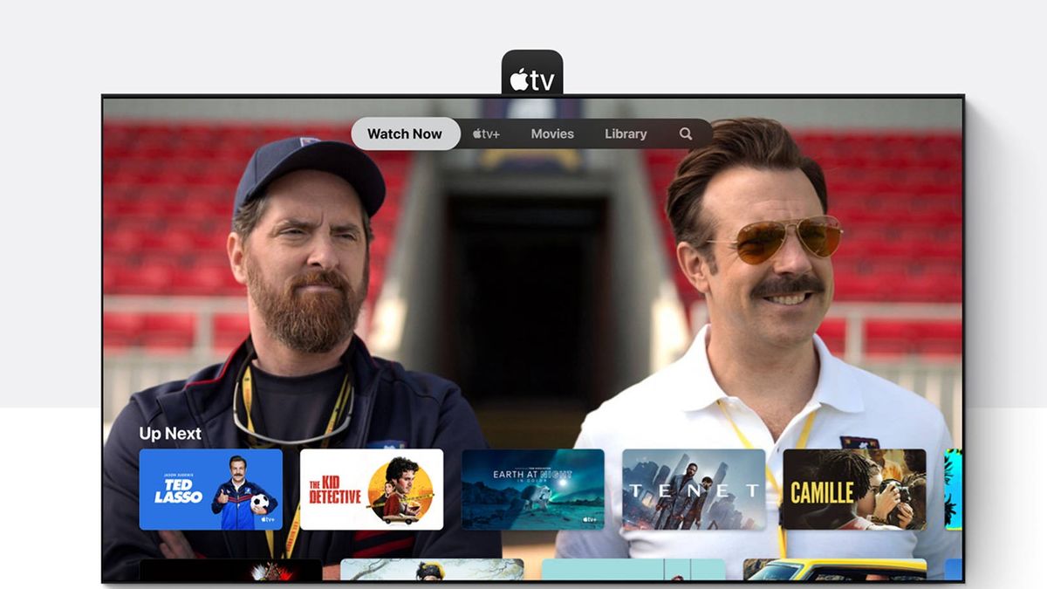Go to the Library tab
The width and height of the screenshot is (1047, 589).
click(x=626, y=134)
